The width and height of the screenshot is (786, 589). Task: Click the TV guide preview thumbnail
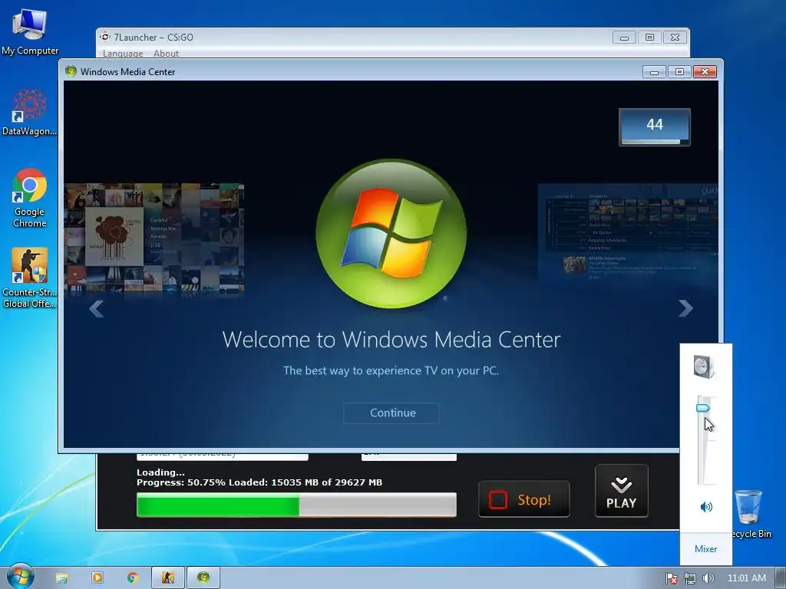point(628,233)
